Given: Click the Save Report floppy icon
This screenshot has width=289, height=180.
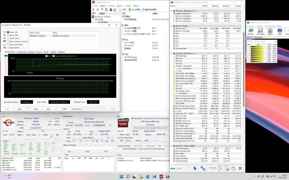Looking at the screenshot, I should pyautogui.click(x=260, y=31).
